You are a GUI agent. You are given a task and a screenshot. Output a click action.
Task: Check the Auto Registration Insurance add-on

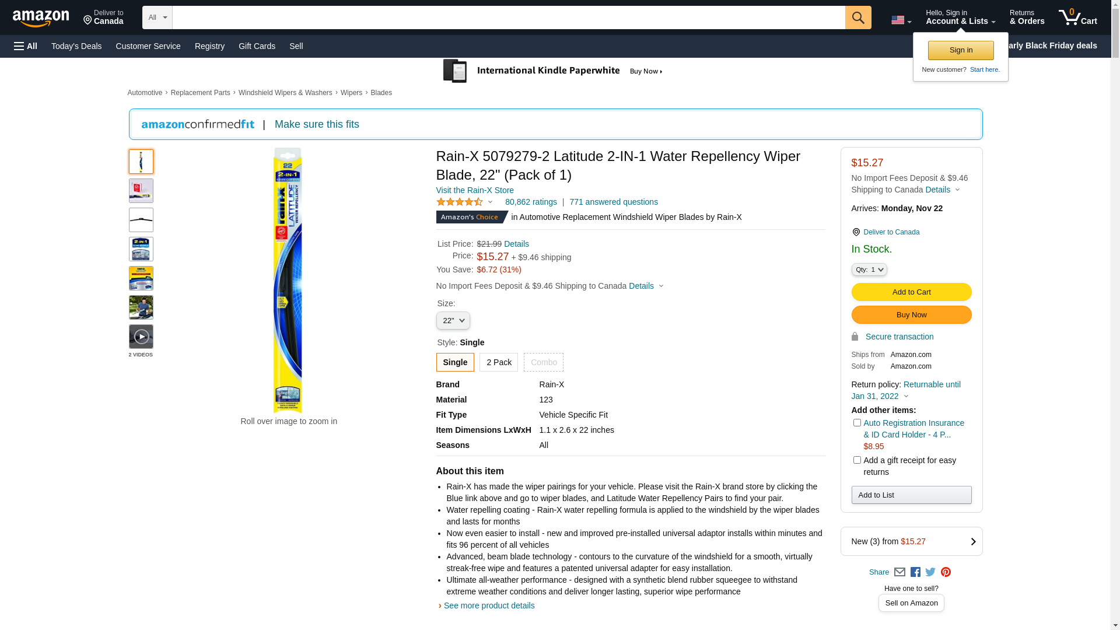[x=857, y=423]
